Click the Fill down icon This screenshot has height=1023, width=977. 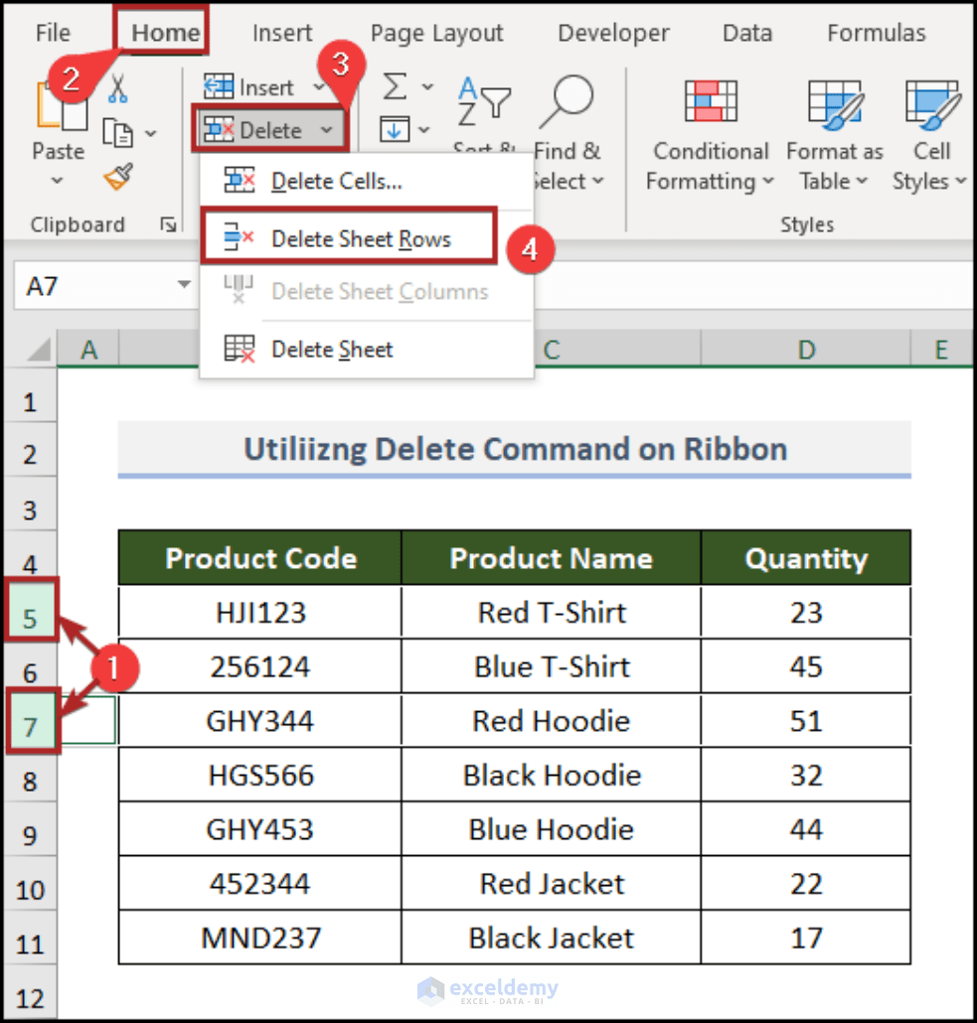(x=395, y=127)
